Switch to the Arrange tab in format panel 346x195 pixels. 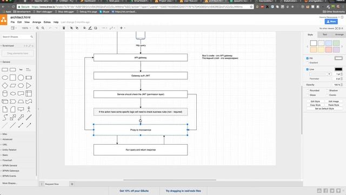(x=339, y=35)
